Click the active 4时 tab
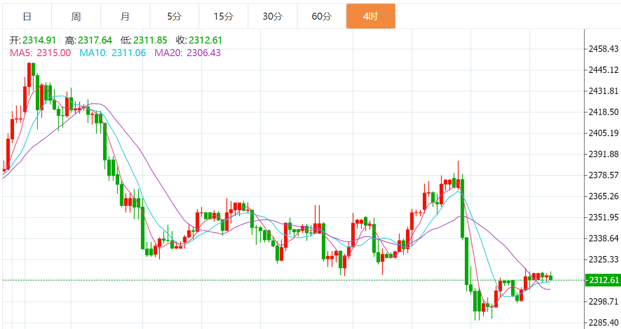 pos(371,16)
